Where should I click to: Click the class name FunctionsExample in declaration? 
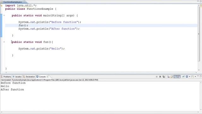tap(40, 9)
